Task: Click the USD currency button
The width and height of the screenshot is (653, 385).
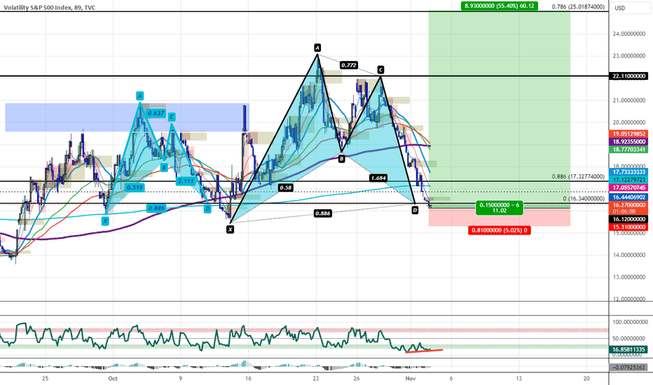Action: [x=620, y=8]
